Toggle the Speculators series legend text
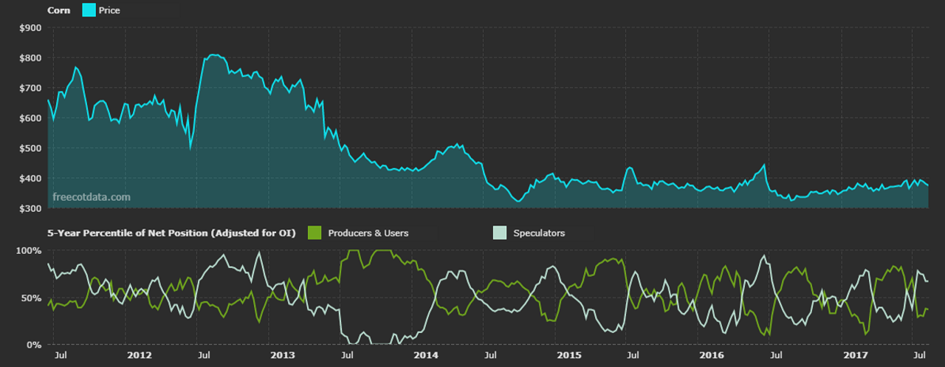Image resolution: width=945 pixels, height=367 pixels. click(539, 233)
